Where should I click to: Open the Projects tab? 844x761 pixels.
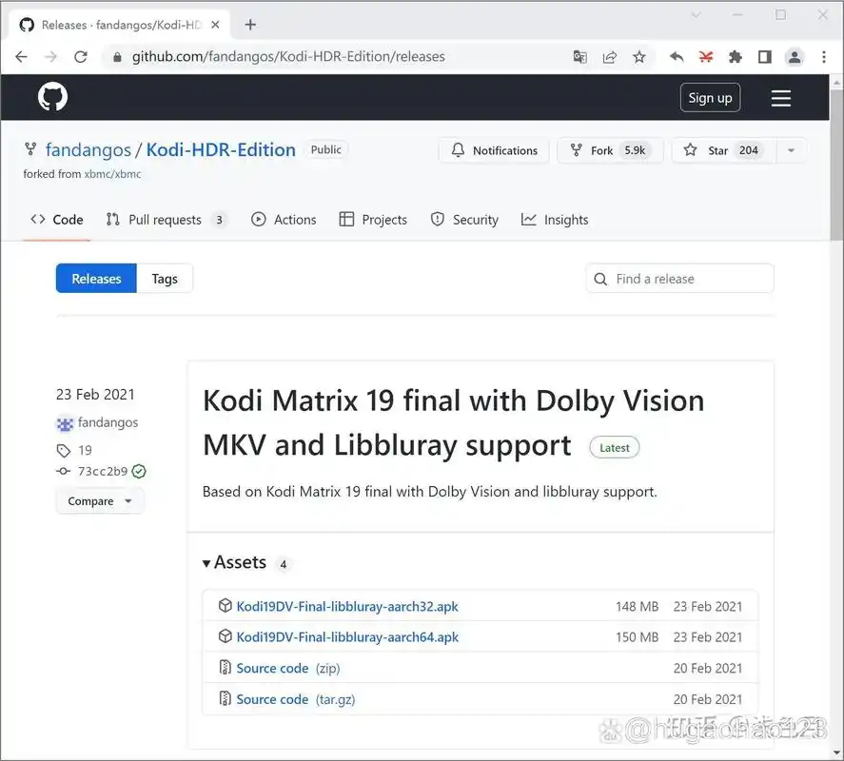(x=373, y=220)
